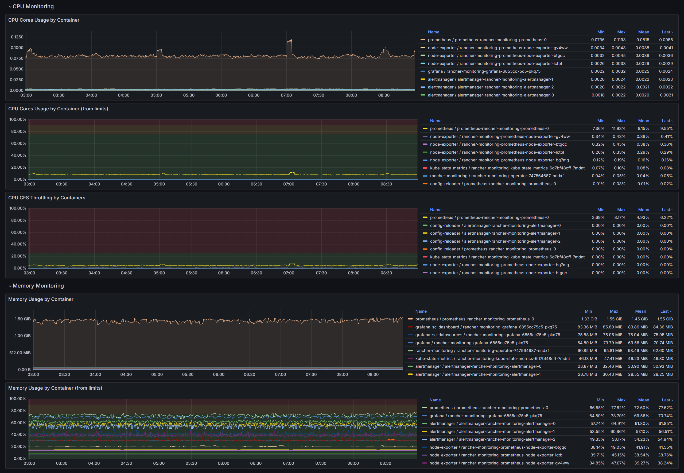The width and height of the screenshot is (684, 473).
Task: Sort CPU Cores Usage legend by Min
Action: [x=601, y=32]
